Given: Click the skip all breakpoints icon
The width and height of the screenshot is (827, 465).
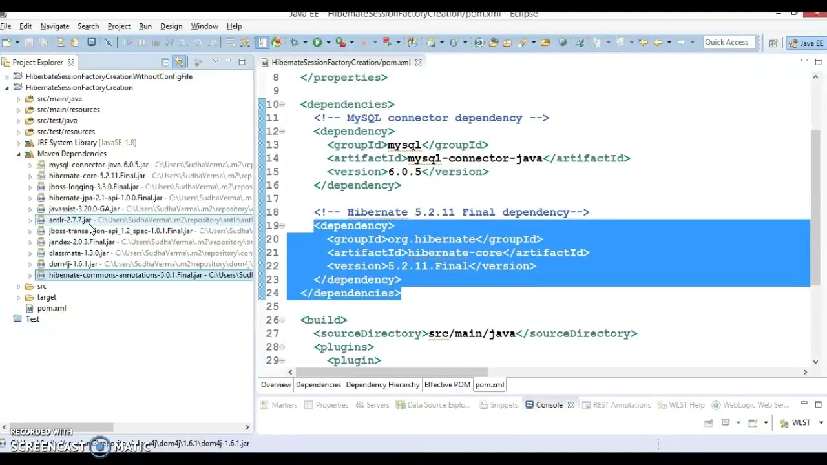Looking at the screenshot, I should (x=109, y=43).
